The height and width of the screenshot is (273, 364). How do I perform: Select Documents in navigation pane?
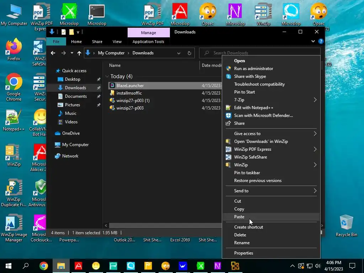click(76, 96)
